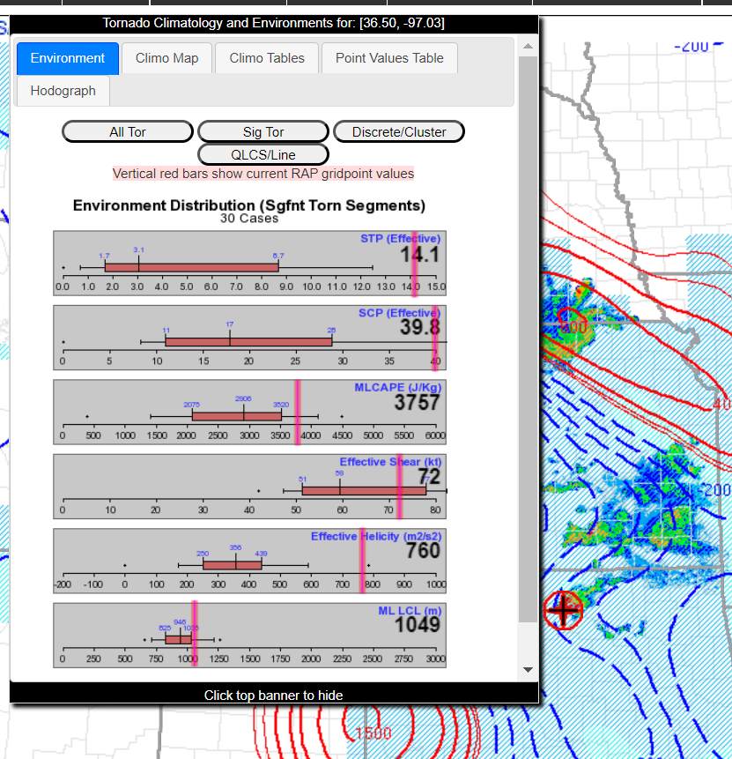Select the Discrete/Cluster filter button
Image resolution: width=732 pixels, height=759 pixels.
[399, 131]
